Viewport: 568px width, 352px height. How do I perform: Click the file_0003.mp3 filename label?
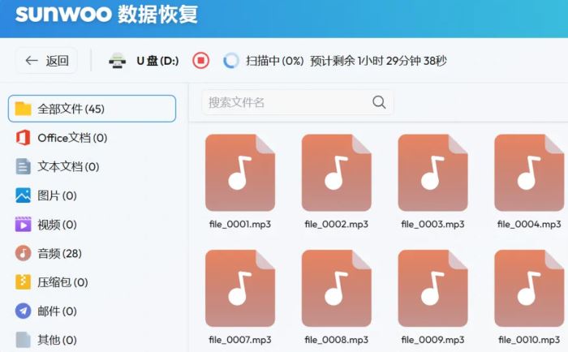(432, 224)
